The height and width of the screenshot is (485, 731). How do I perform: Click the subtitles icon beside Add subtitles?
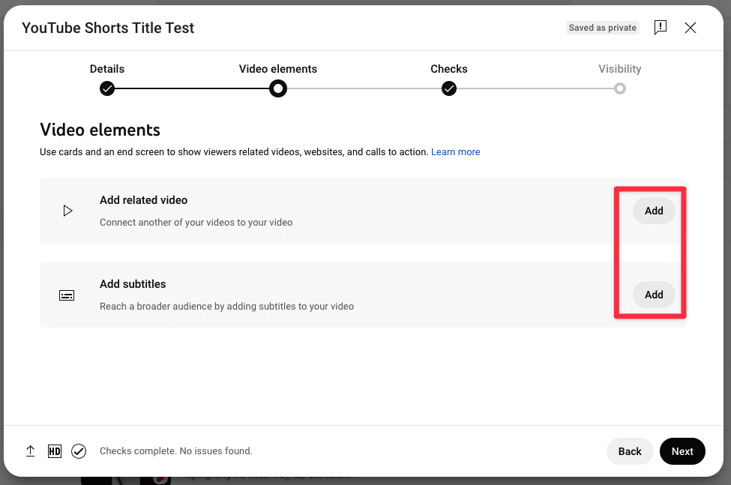click(67, 295)
